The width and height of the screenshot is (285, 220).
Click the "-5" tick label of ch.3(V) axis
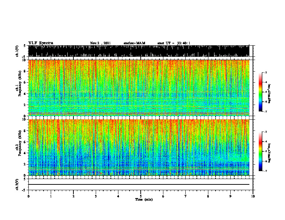tap(24, 190)
